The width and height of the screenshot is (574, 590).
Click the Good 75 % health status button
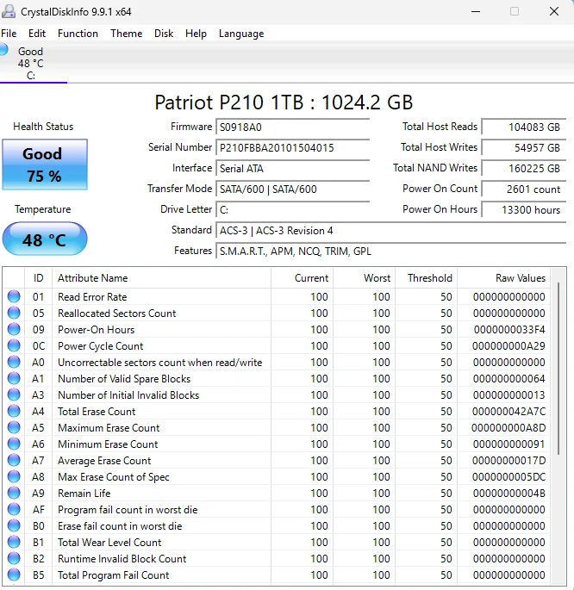tap(45, 165)
